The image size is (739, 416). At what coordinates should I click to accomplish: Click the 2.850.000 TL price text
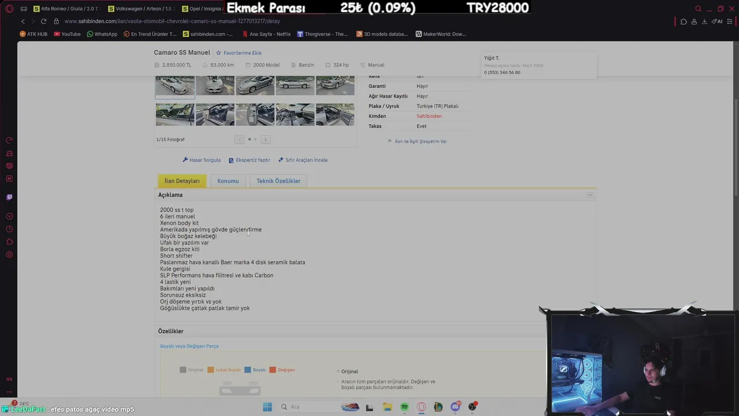click(x=177, y=65)
